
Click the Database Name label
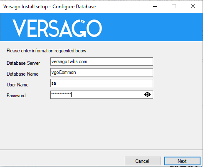point(22,74)
